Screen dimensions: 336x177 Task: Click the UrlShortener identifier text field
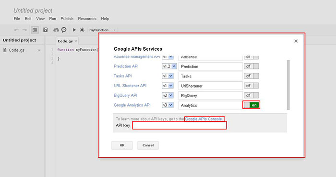pos(210,86)
